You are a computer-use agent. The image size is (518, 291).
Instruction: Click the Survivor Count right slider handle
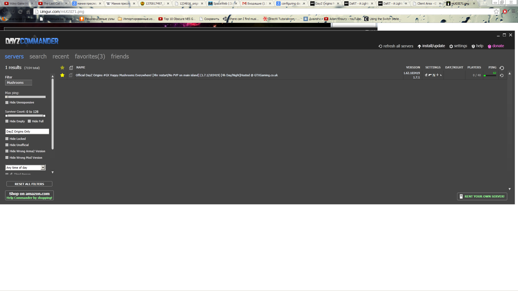pyautogui.click(x=44, y=116)
